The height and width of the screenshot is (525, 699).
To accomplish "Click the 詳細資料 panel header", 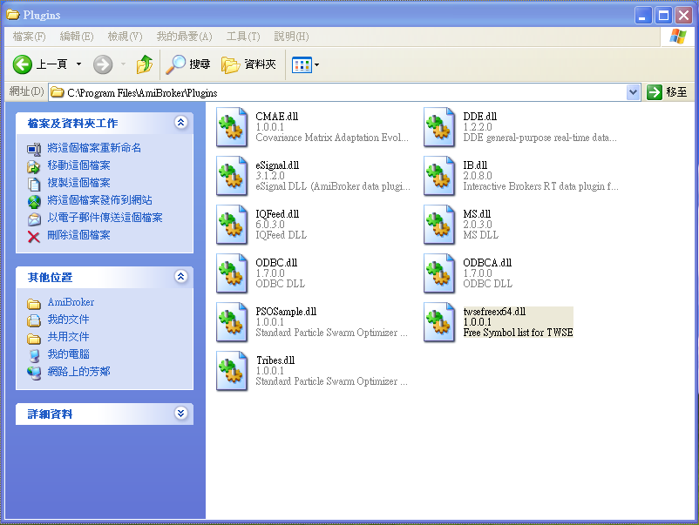I will [x=105, y=414].
